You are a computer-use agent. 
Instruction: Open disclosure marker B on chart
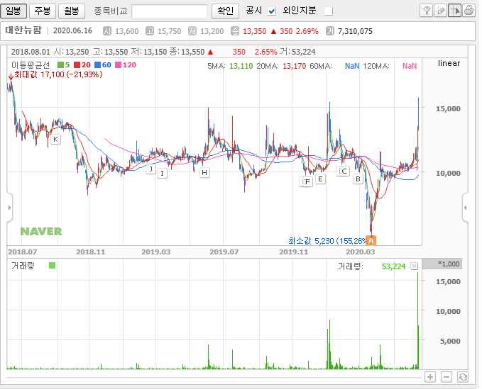click(x=358, y=179)
